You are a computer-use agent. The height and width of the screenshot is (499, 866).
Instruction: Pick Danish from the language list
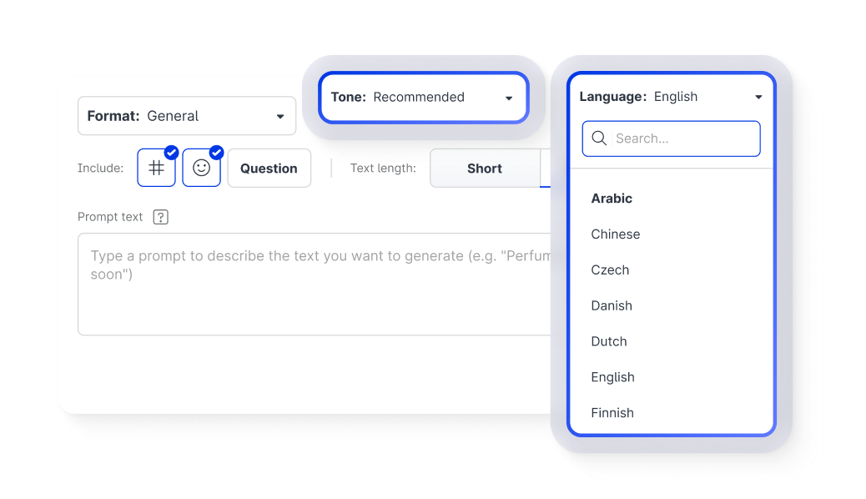pos(612,305)
